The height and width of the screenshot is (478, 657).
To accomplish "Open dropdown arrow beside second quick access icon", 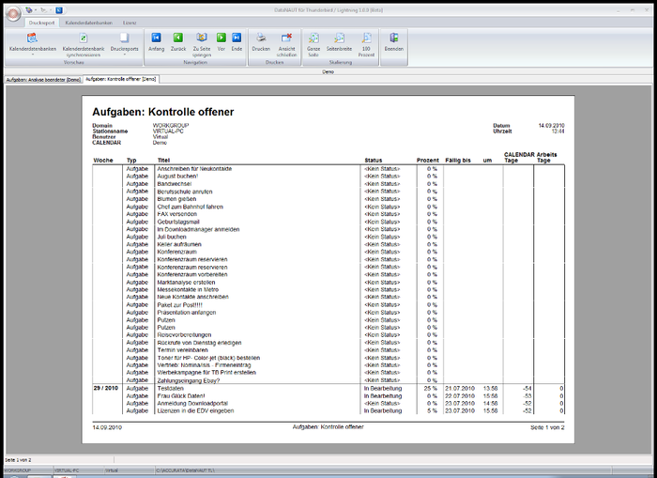I will [51, 10].
